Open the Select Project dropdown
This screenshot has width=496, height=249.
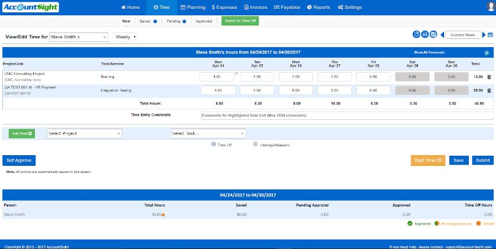[84, 133]
